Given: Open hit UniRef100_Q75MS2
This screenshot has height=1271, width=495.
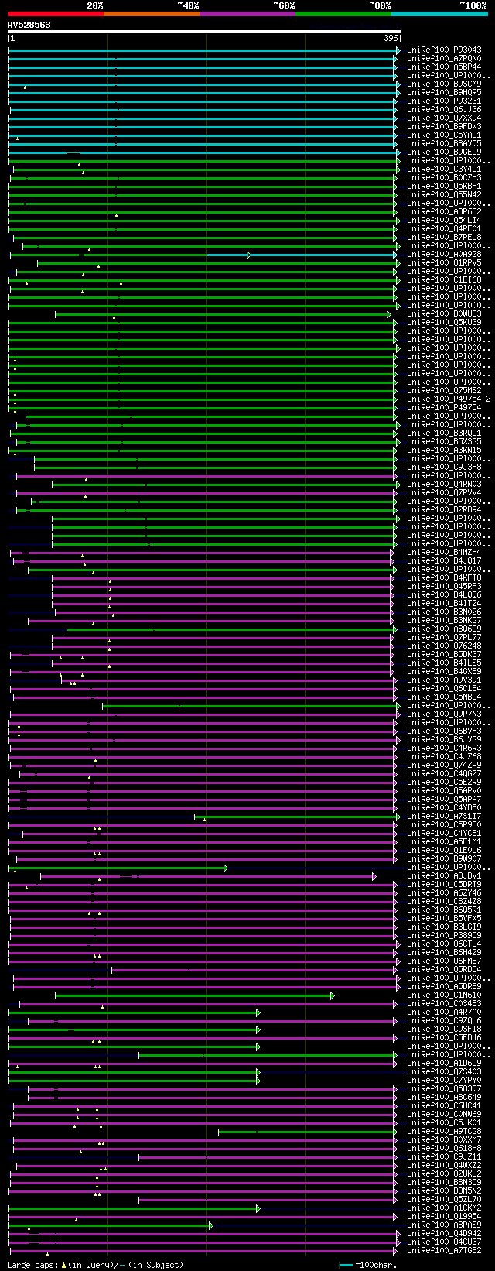Looking at the screenshot, I should click(x=444, y=391).
